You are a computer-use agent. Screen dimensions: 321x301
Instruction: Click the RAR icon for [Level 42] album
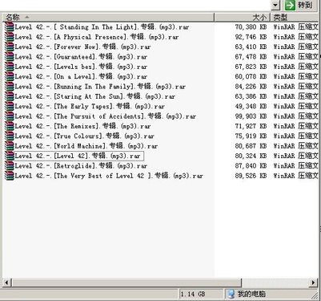click(x=10, y=156)
